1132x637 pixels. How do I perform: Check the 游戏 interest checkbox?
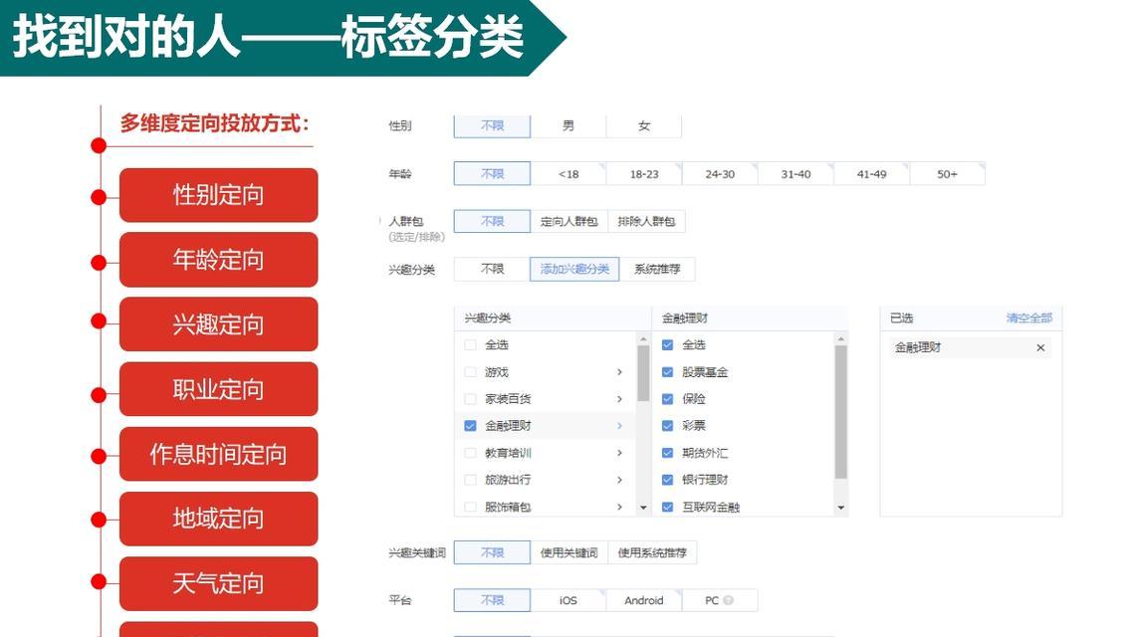click(470, 372)
